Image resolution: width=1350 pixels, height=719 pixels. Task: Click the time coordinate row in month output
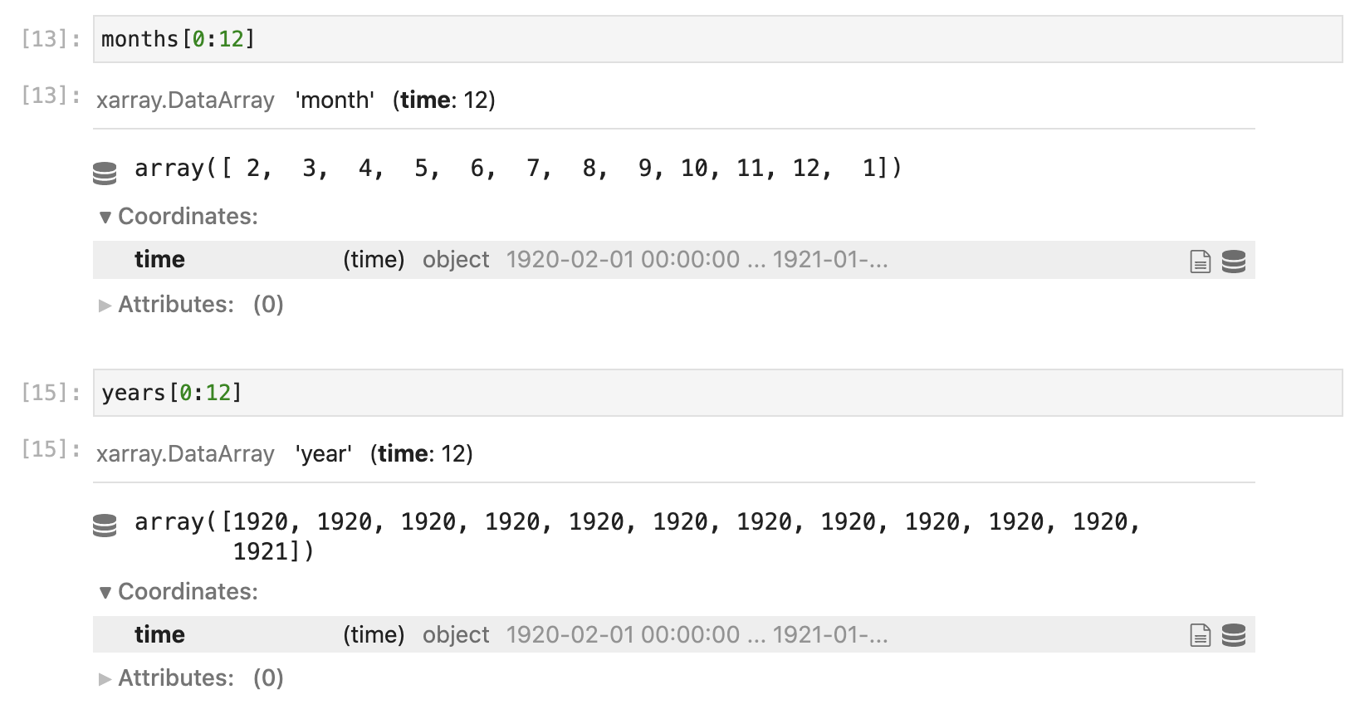click(673, 260)
